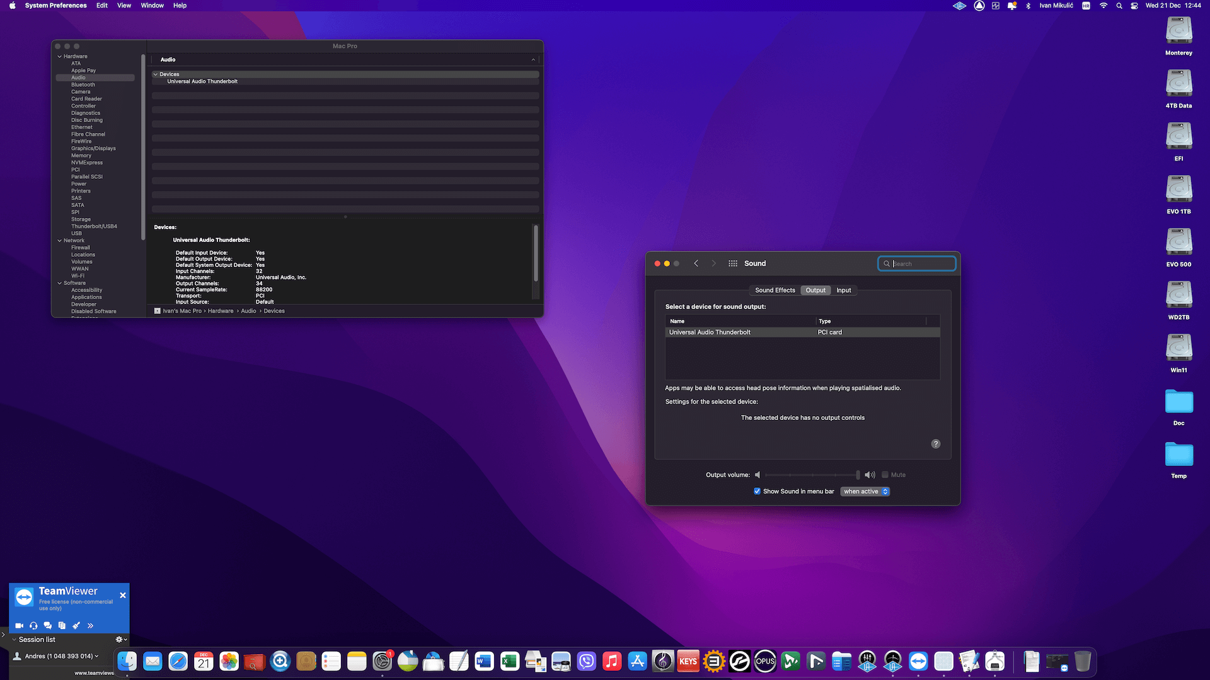Click the System Preferences icon in the Dock
This screenshot has width=1210, height=680.
(x=382, y=662)
